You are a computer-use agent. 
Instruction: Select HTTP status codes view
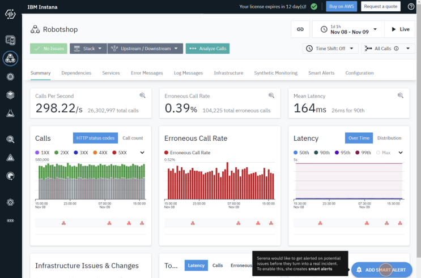(x=95, y=138)
